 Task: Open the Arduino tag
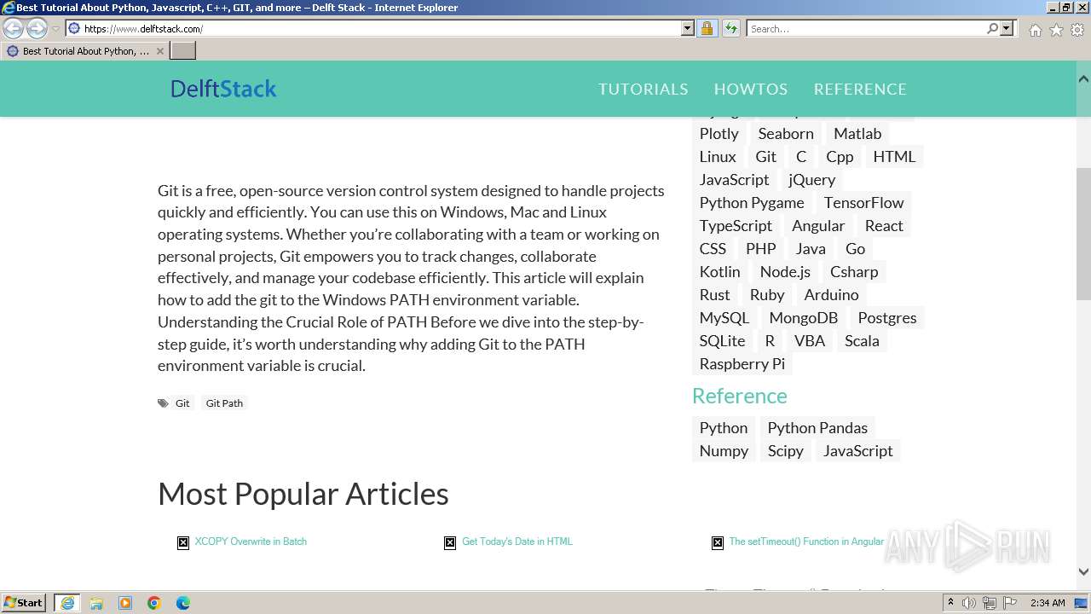coord(831,294)
